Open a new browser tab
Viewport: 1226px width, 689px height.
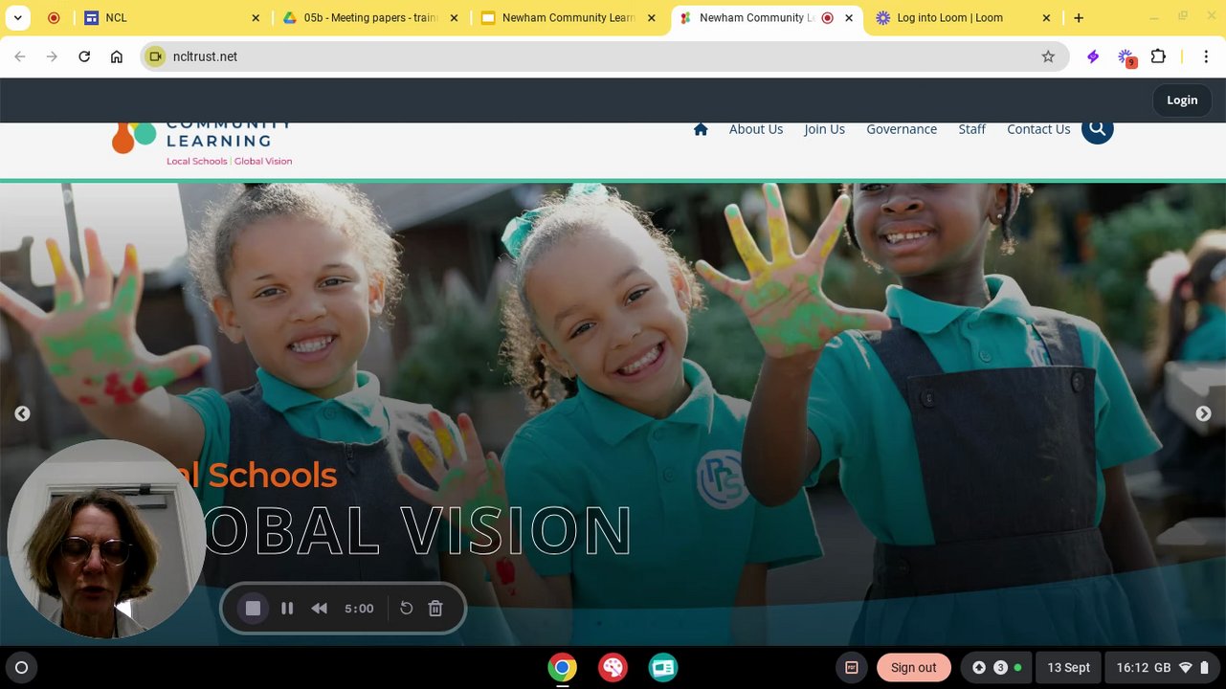(x=1079, y=17)
